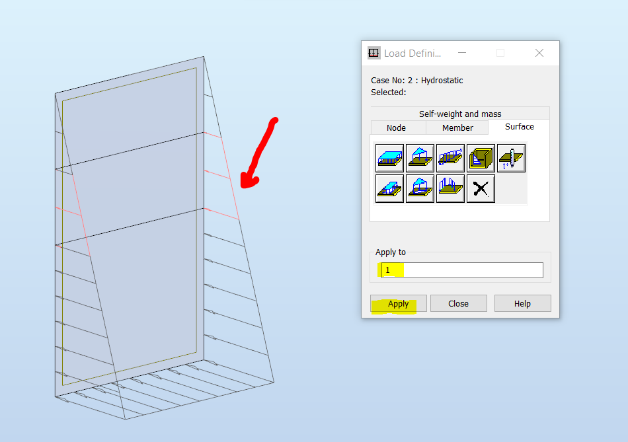Image resolution: width=628 pixels, height=442 pixels.
Task: Click the Load Definition dialog title icon
Action: pyautogui.click(x=373, y=53)
